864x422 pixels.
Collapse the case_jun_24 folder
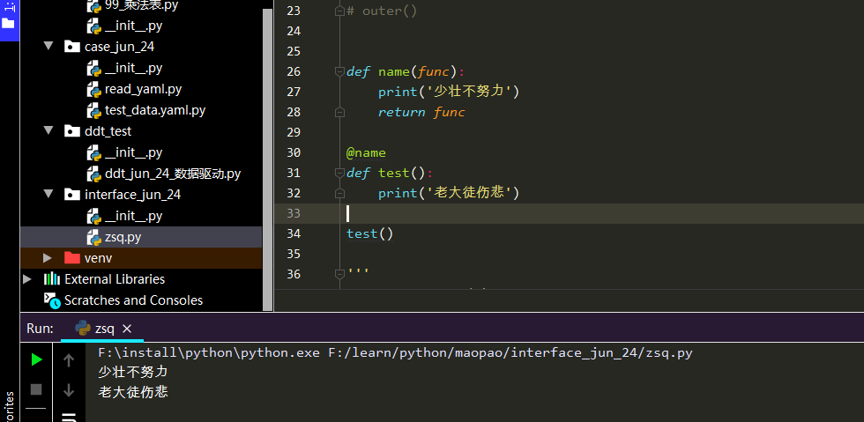click(x=48, y=47)
